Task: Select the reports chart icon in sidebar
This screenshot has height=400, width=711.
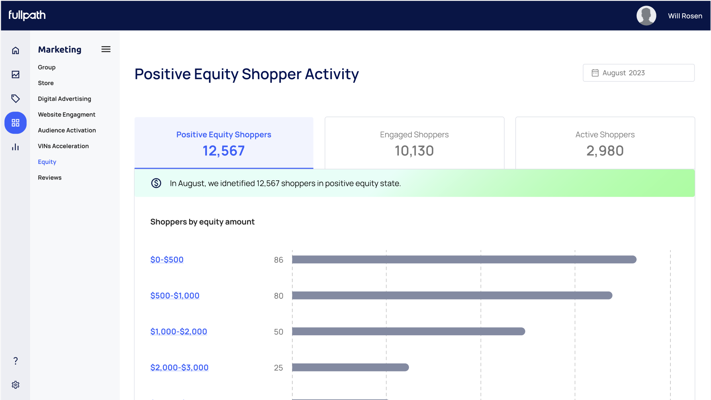Action: (x=15, y=75)
